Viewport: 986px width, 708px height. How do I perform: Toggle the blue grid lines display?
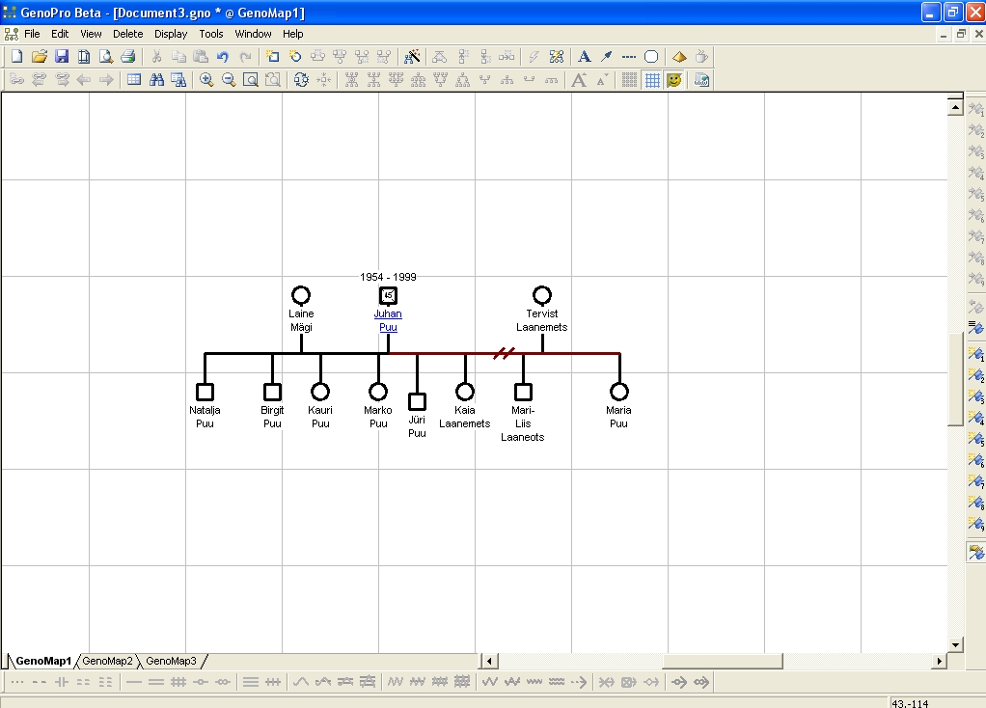[652, 80]
